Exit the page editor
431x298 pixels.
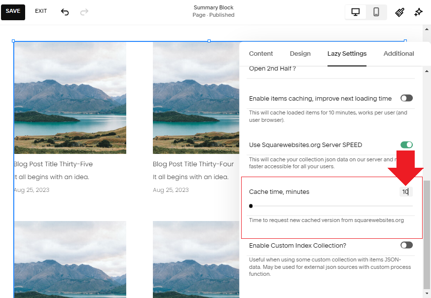tap(41, 11)
